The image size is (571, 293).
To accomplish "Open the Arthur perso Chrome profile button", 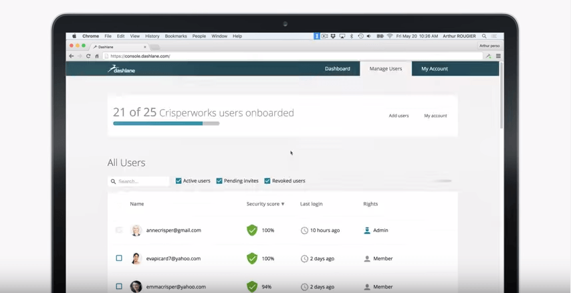I will coord(489,46).
